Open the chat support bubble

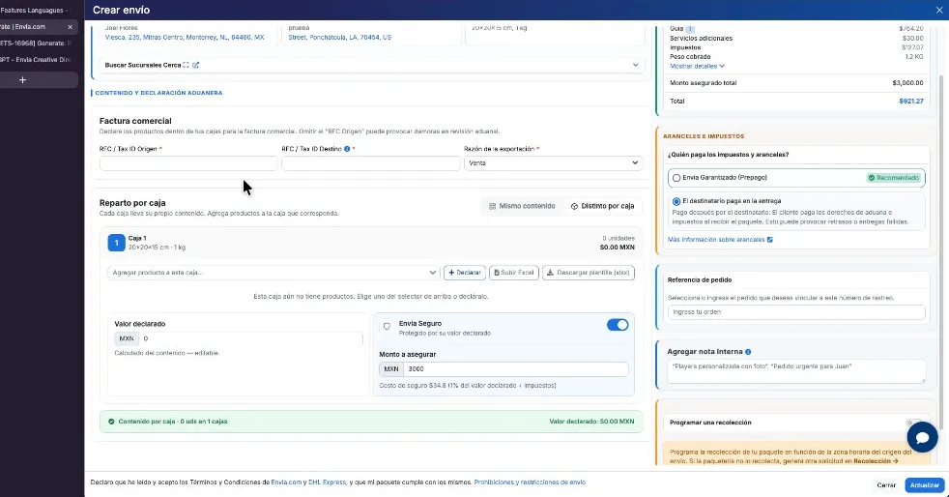(922, 437)
